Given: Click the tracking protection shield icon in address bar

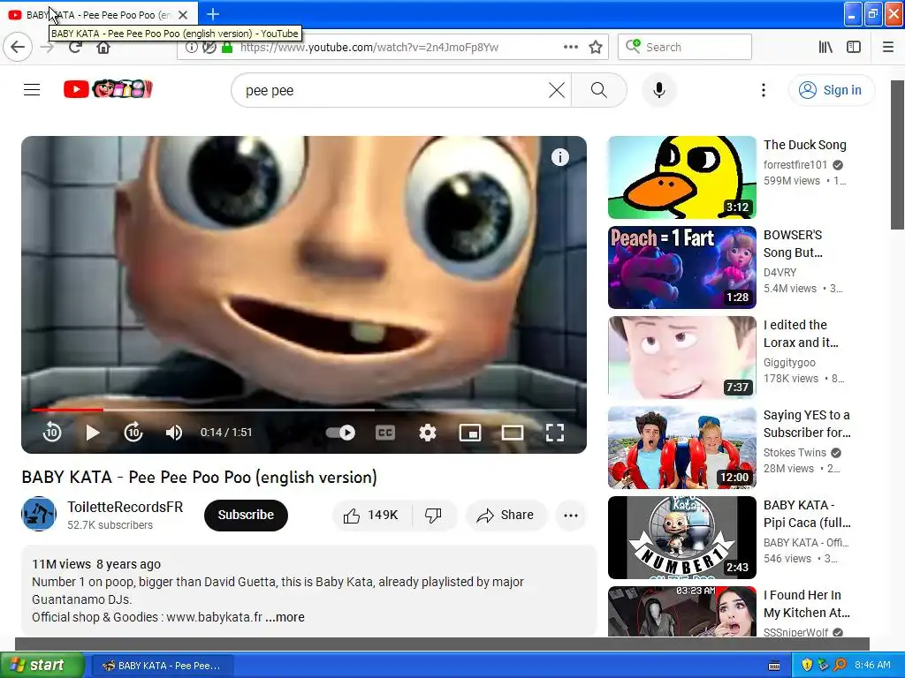Looking at the screenshot, I should point(209,48).
